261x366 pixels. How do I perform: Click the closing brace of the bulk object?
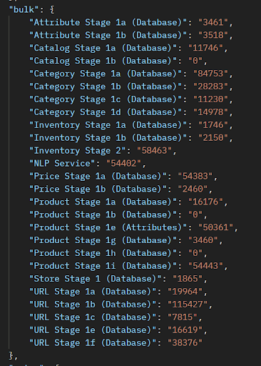[x=11, y=355]
